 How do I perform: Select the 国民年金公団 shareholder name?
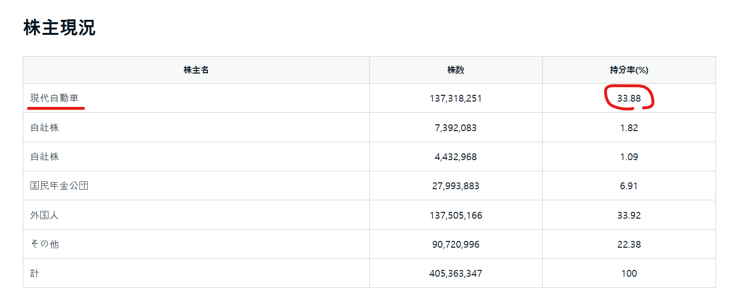click(x=59, y=186)
